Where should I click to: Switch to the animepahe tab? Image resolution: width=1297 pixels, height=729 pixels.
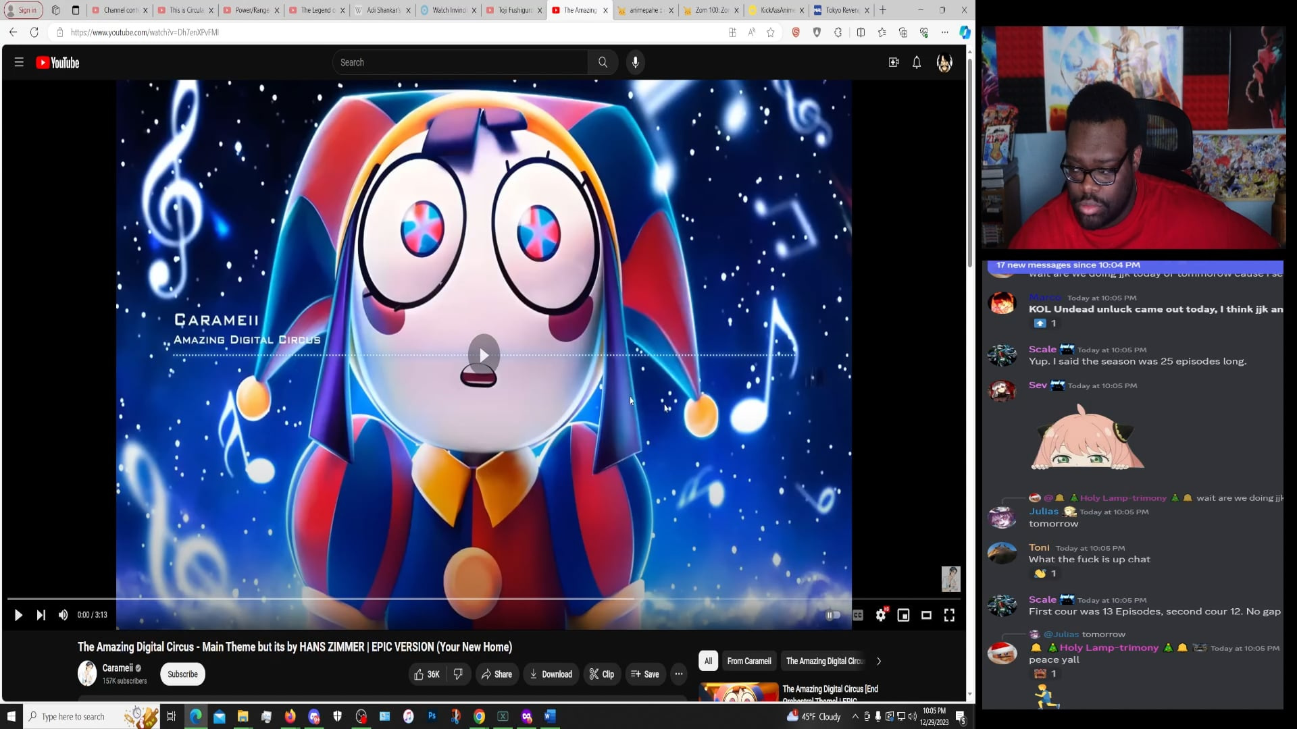tap(645, 10)
